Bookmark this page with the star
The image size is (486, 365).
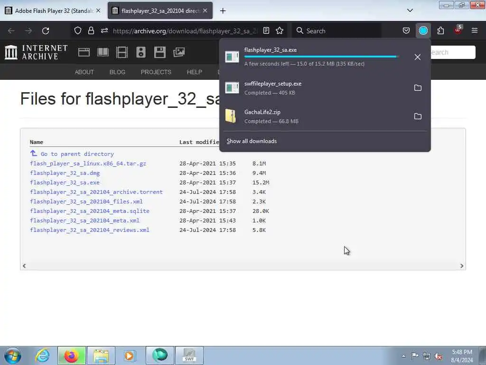pyautogui.click(x=280, y=31)
